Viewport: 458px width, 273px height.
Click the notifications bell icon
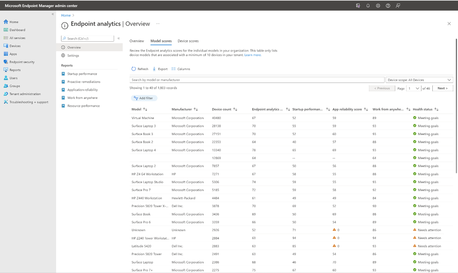point(368,5)
